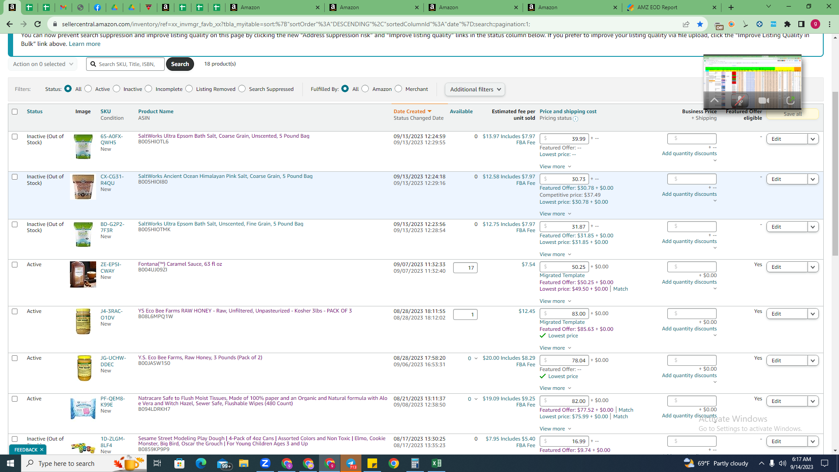Click Add quantity discounts for SaltWorks Epsom Coarse Grain
839x472 pixels.
[689, 153]
